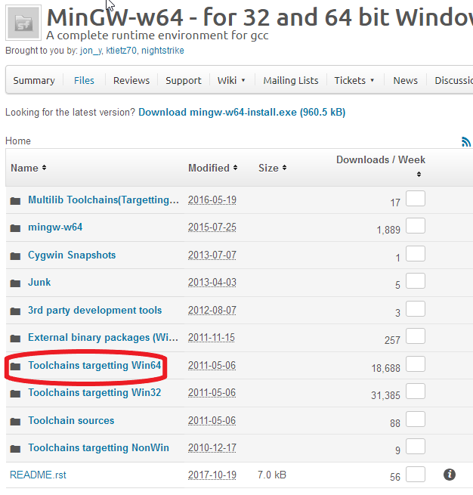
Task: Tick the box for External binary packages row
Action: coord(416,336)
